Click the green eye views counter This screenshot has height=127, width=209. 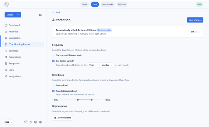[199, 4]
